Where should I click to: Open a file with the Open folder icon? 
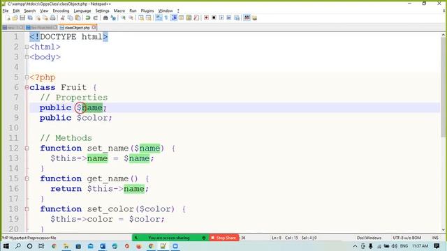[x=15, y=18]
